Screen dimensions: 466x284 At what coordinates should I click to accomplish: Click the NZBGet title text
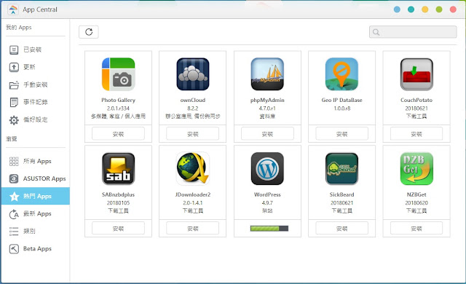pos(416,194)
